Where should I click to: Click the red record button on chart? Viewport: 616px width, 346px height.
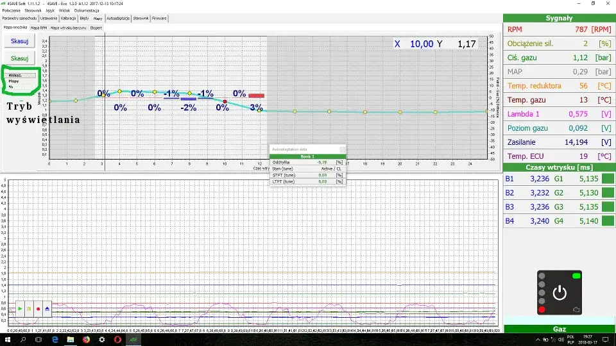coord(38,309)
